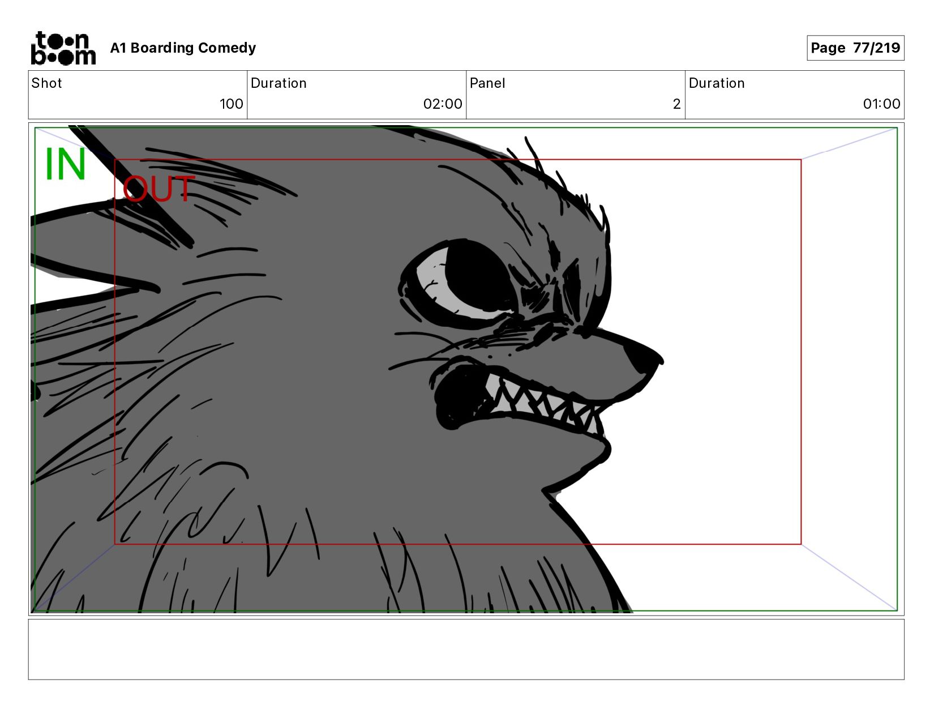The width and height of the screenshot is (934, 722).
Task: Click the Toon Boom logo
Action: click(x=63, y=48)
